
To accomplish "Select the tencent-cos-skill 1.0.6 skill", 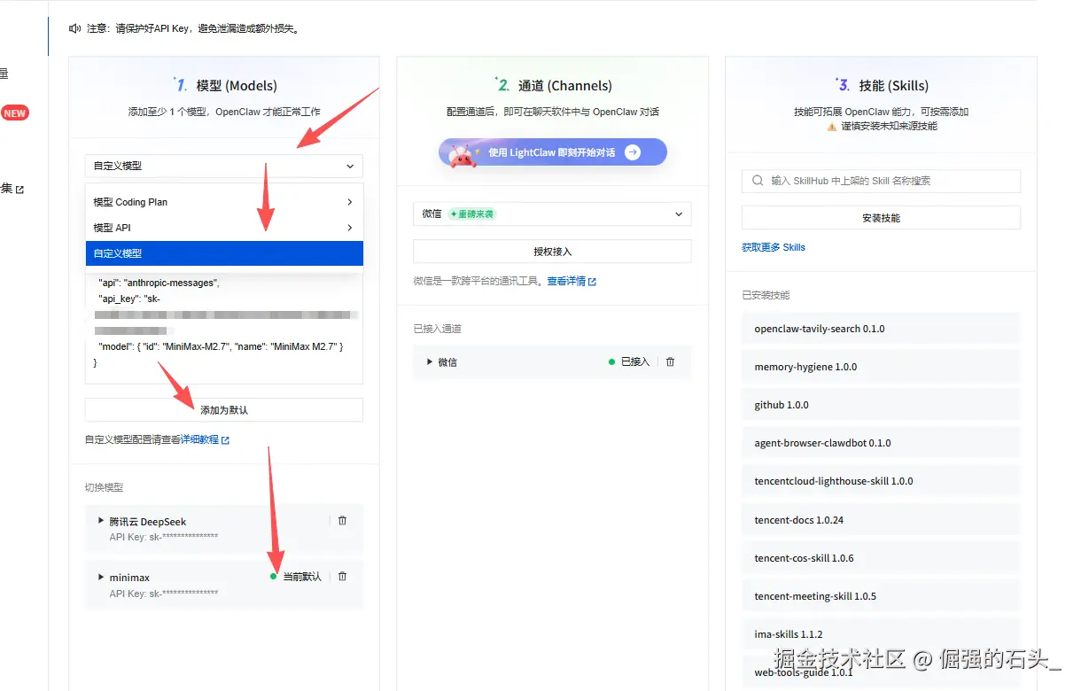I will tap(881, 558).
